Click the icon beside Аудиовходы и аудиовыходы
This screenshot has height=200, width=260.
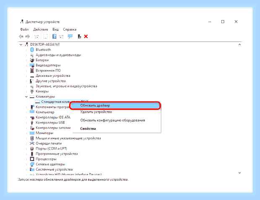coord(32,55)
